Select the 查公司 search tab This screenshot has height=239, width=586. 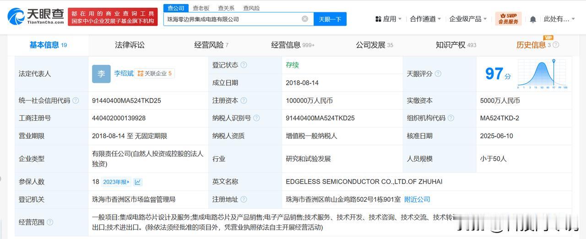coord(176,8)
